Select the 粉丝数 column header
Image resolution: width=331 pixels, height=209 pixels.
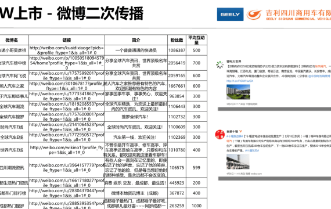pyautogui.click(x=177, y=40)
